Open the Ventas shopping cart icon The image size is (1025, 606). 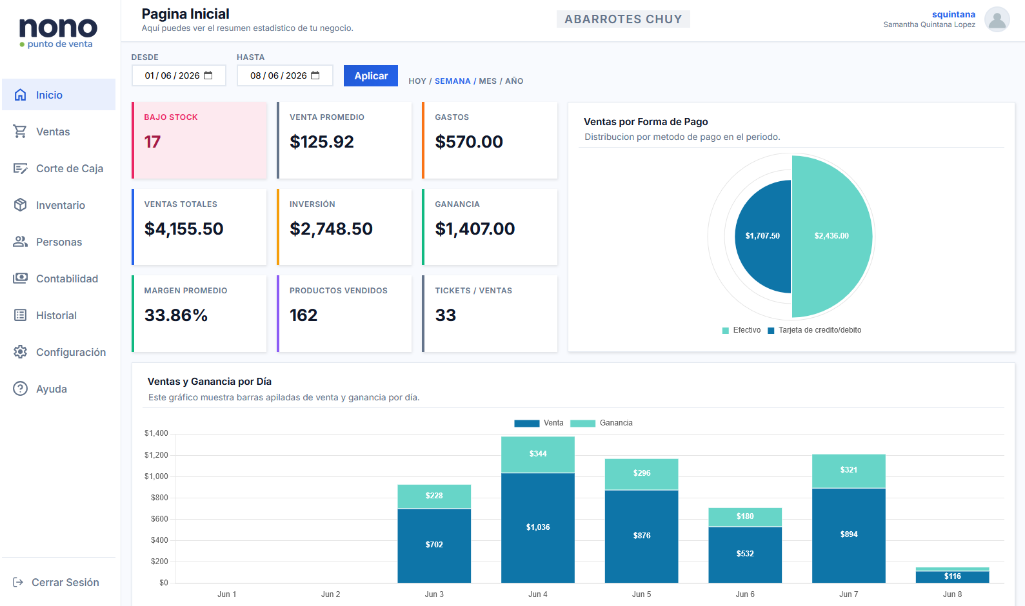(x=20, y=132)
